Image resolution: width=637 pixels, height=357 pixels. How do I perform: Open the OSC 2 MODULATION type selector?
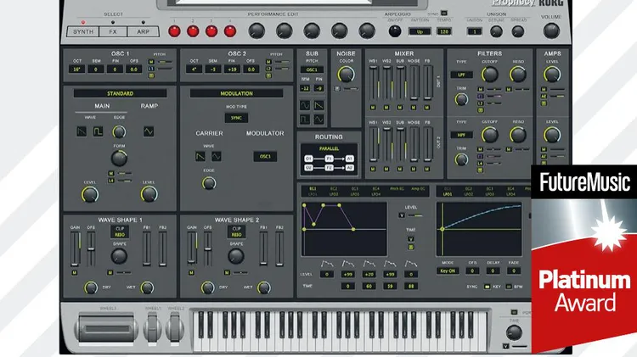tap(236, 93)
